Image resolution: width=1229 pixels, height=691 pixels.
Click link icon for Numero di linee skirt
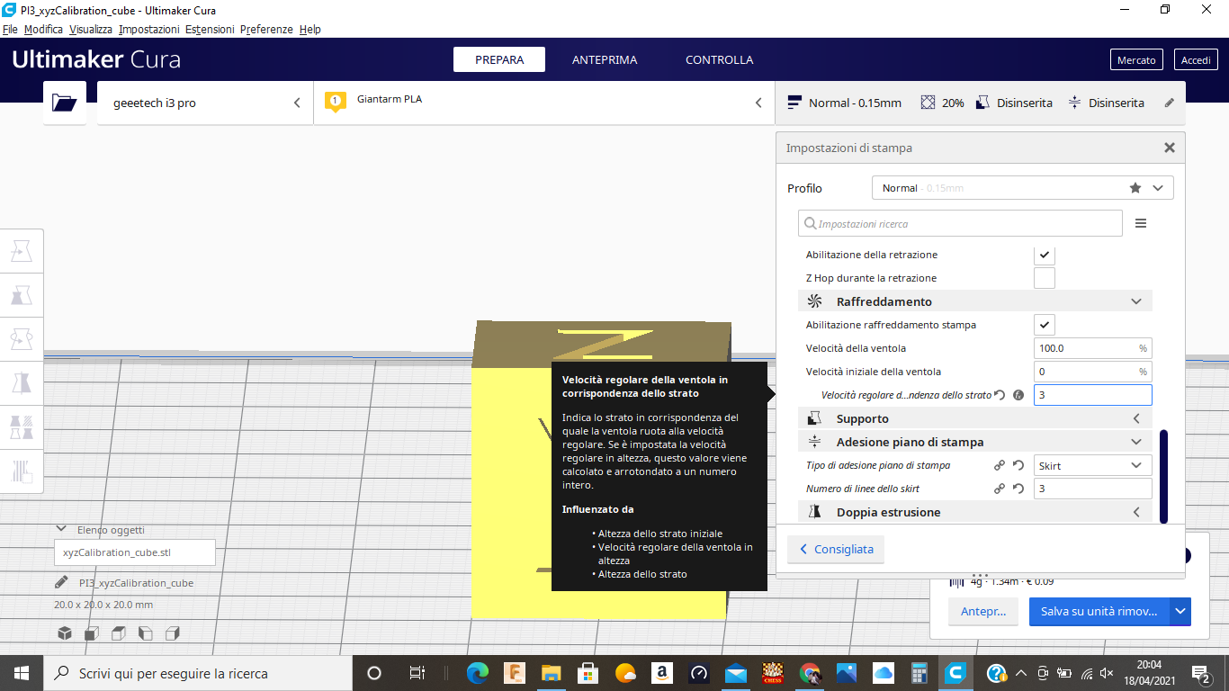click(x=1000, y=489)
